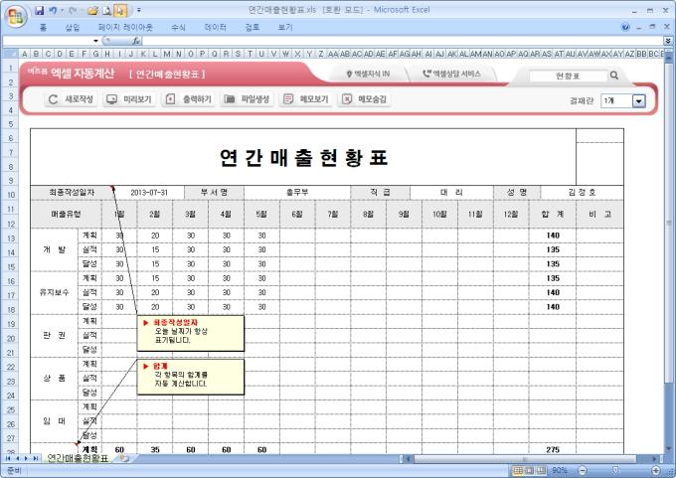Image resolution: width=676 pixels, height=478 pixels.
Task: Click the magnifying glass search icon
Action: coord(614,76)
